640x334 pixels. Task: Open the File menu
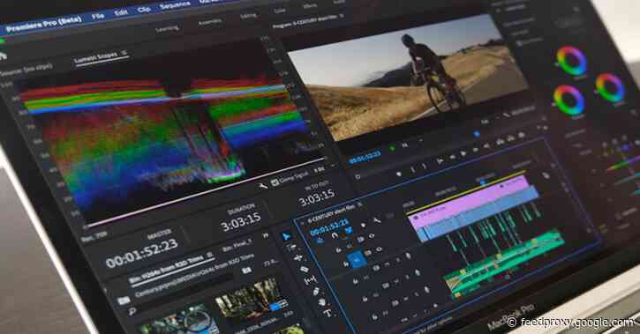(x=98, y=16)
